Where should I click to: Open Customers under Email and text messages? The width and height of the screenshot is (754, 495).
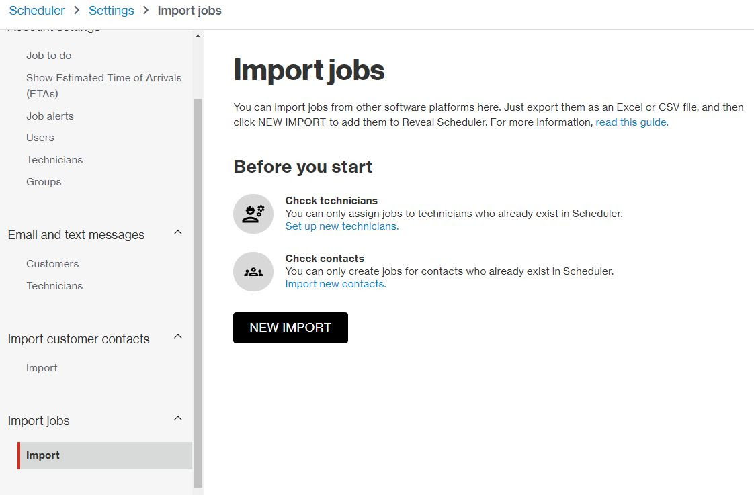(52, 264)
